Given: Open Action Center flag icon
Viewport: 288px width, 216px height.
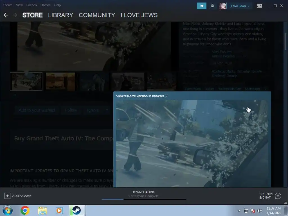Looking at the screenshot, I should pyautogui.click(x=253, y=211).
